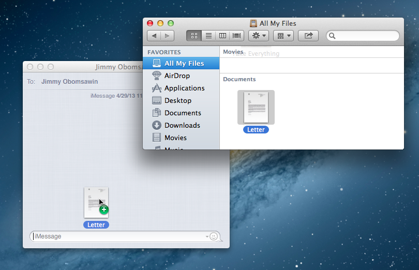419x270 pixels.
Task: Focus the Finder search field
Action: 363,36
